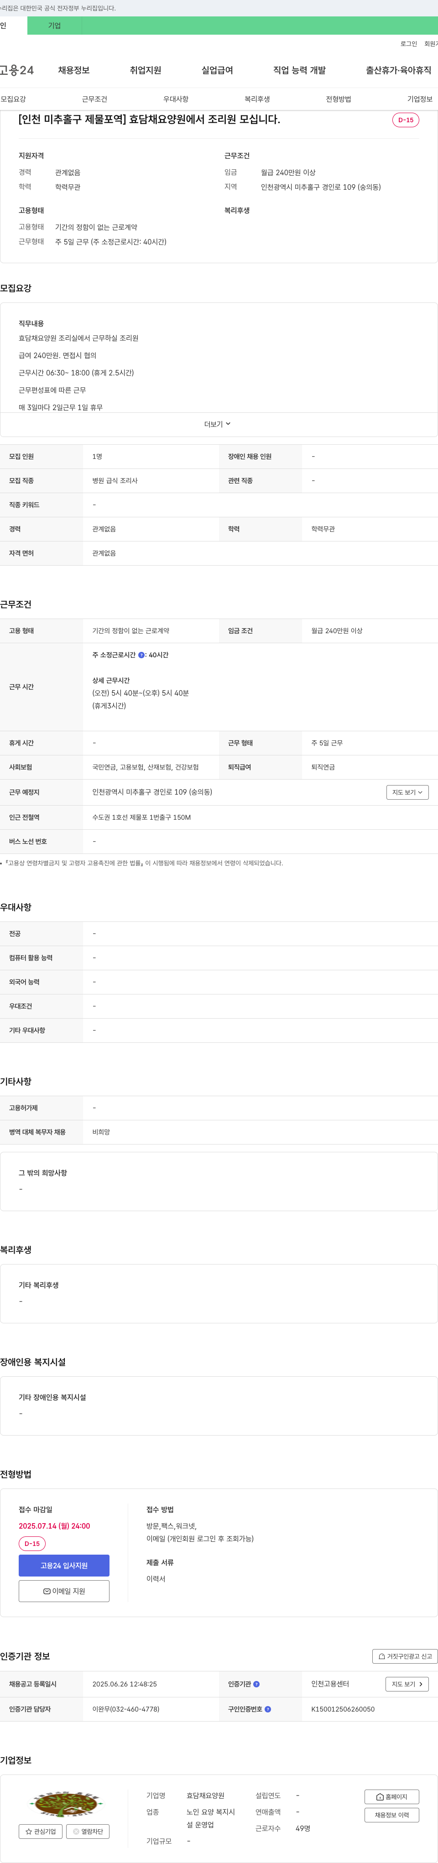Open the 출산휴가·육아휴직 menu
Screen dimensions: 438x1863
pos(398,70)
